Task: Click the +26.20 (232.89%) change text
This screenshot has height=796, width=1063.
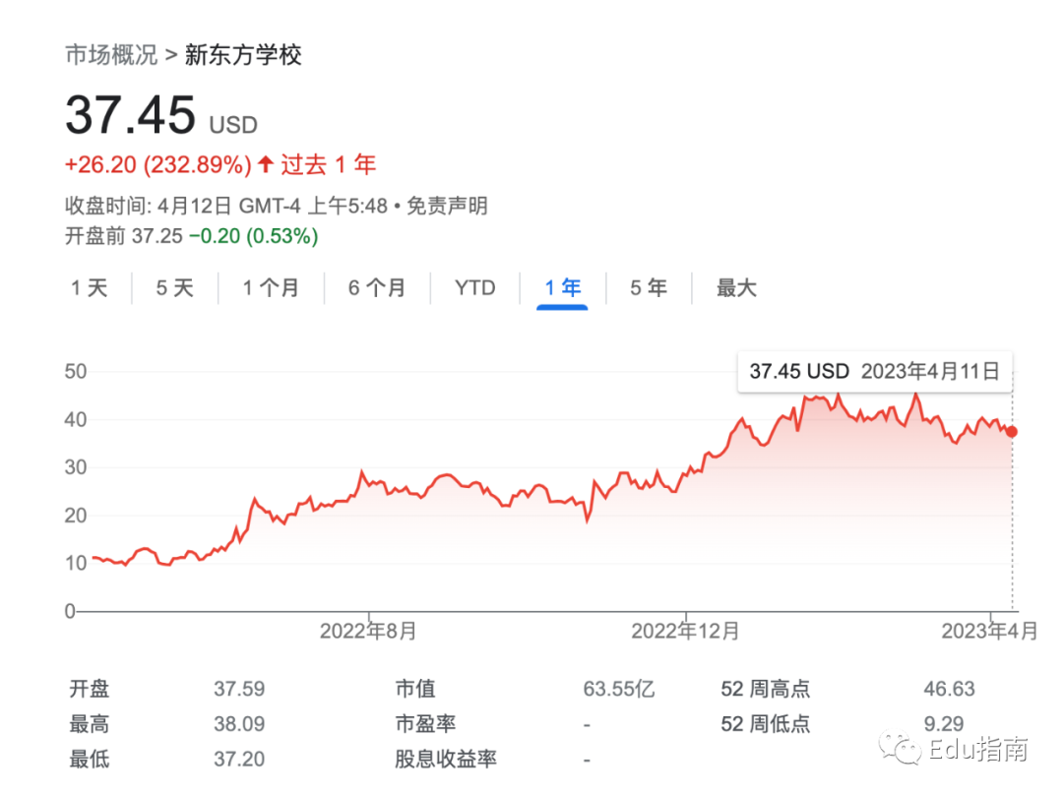Action: [157, 164]
